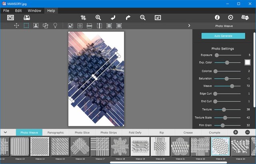
Task: Click the lightbulb icon in second toolbar
Action: tap(55, 26)
